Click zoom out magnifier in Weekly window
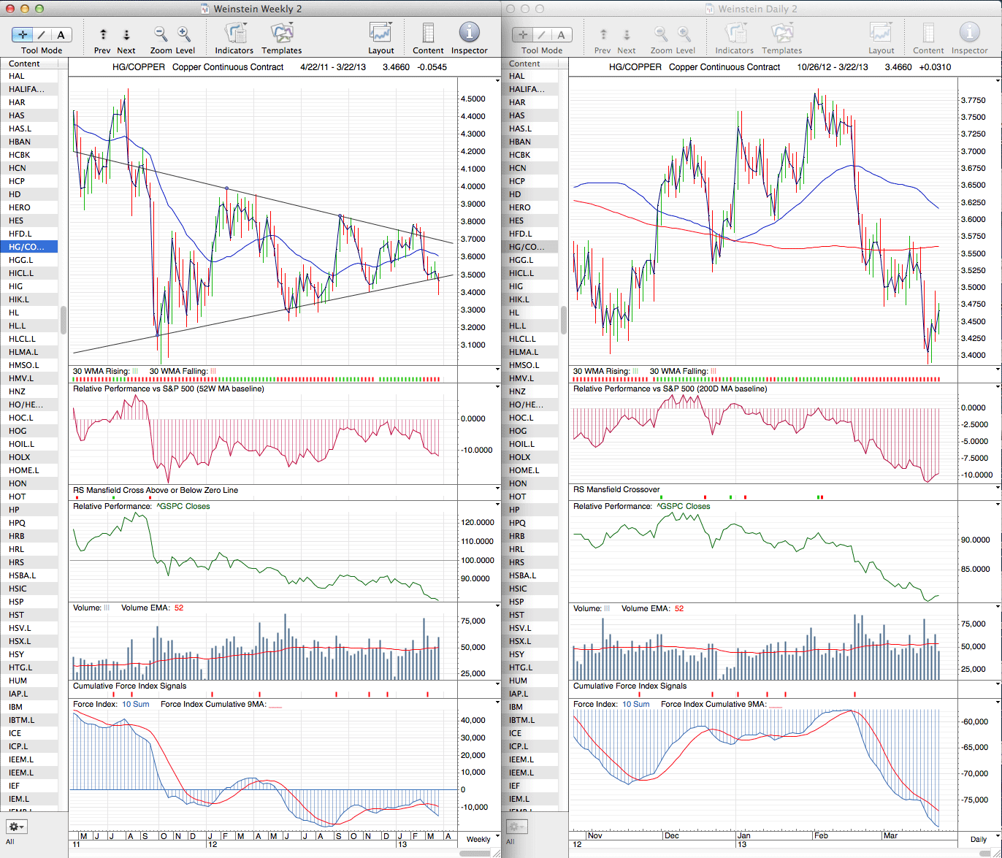The width and height of the screenshot is (1002, 858). click(x=161, y=34)
